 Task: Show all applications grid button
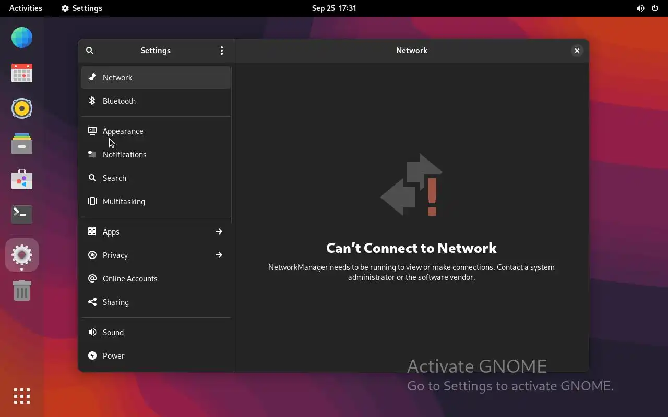pyautogui.click(x=22, y=396)
